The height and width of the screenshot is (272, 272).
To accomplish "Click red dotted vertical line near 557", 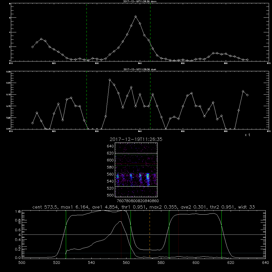I will point(121,234).
